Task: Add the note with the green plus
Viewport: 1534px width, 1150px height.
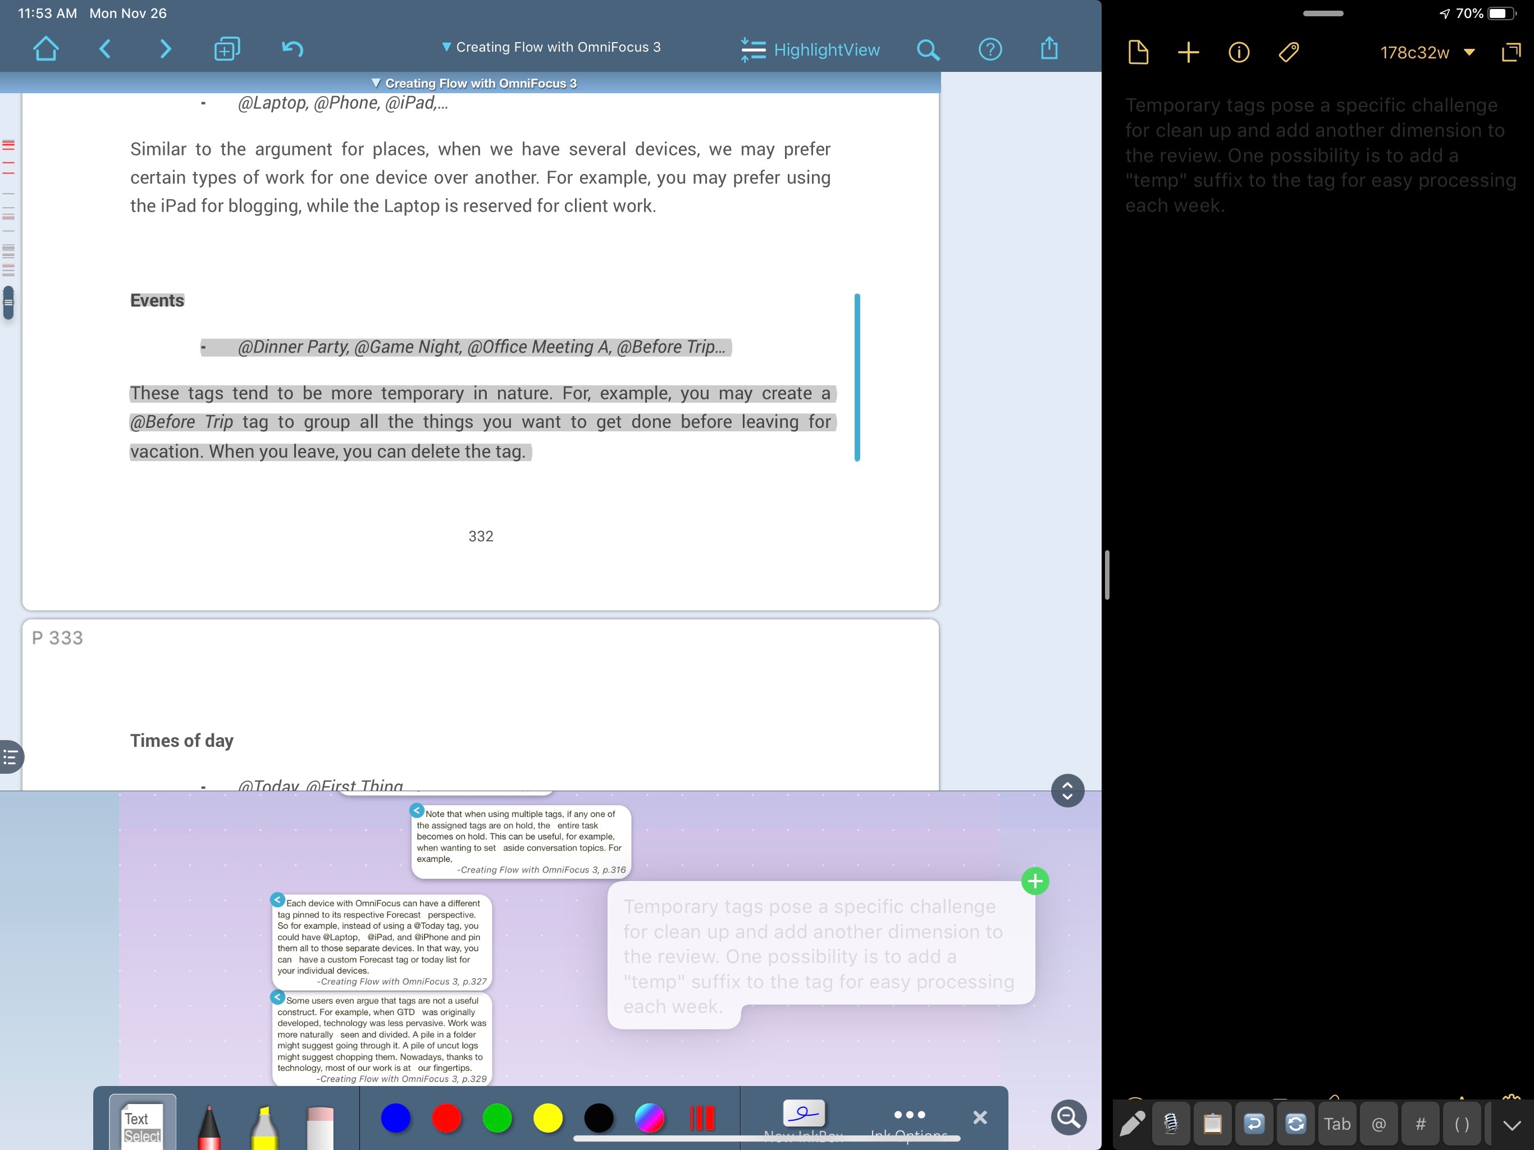Action: click(1035, 881)
